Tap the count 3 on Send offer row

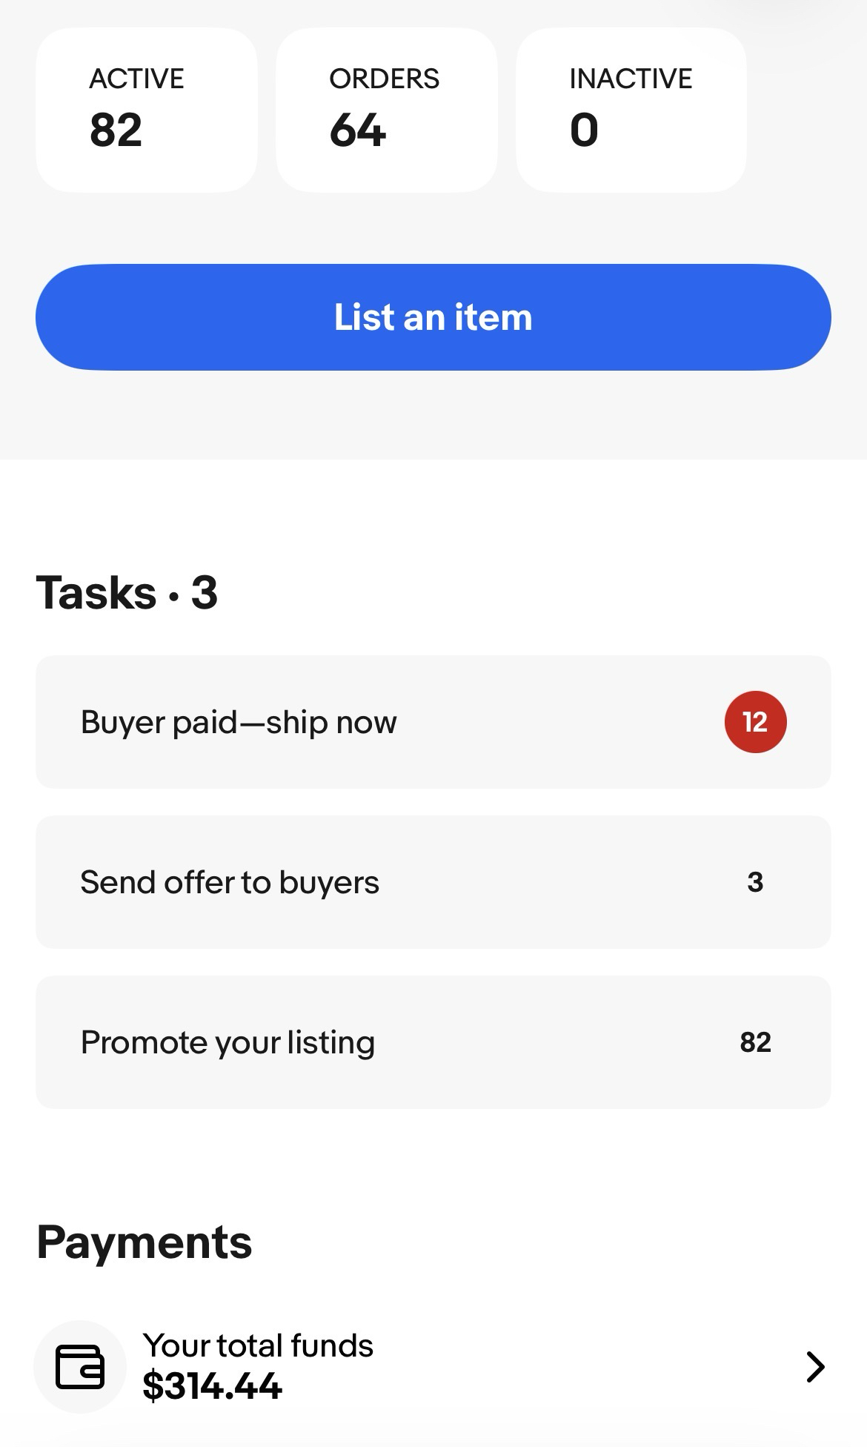coord(755,882)
